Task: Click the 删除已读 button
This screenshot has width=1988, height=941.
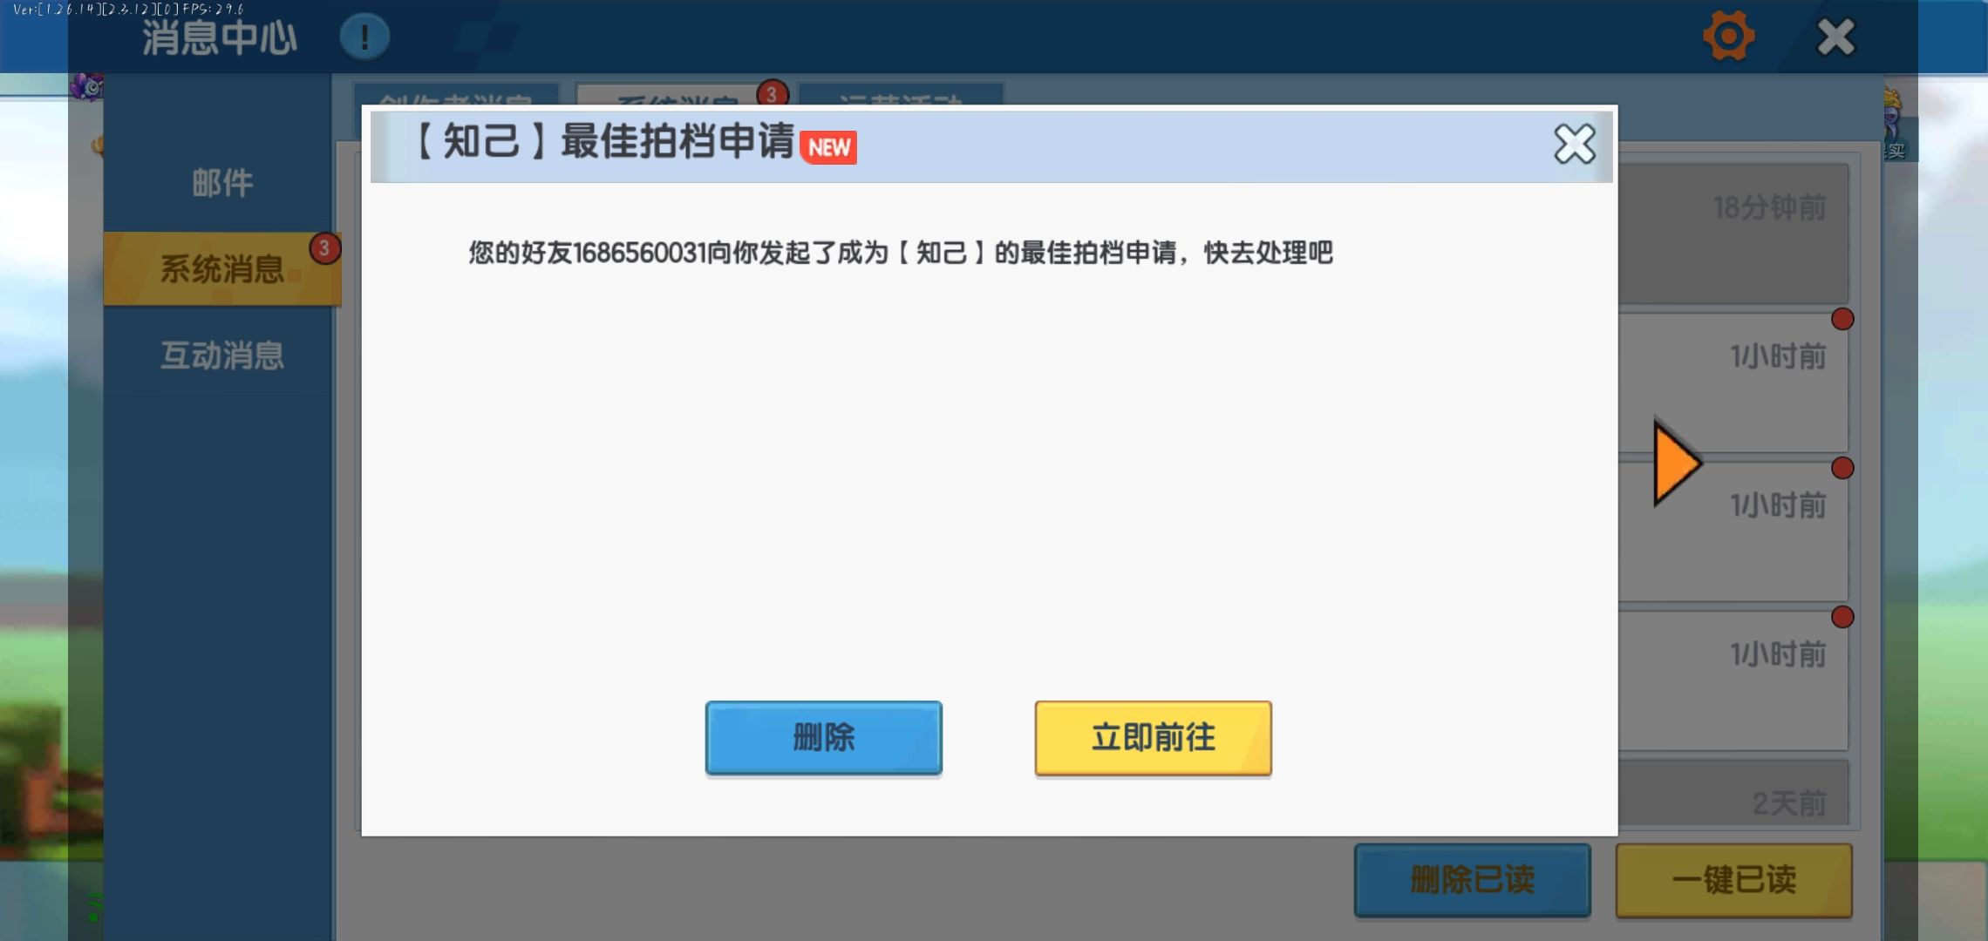Action: point(1472,880)
